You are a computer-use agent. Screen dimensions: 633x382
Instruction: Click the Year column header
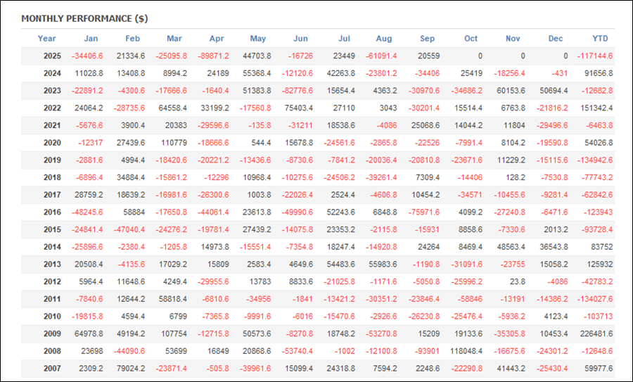tap(47, 39)
